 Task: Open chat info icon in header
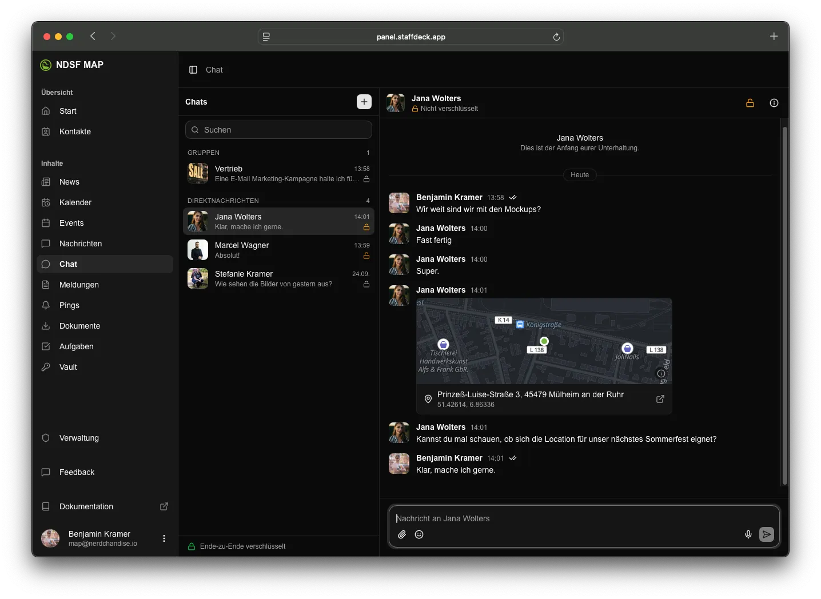coord(774,103)
